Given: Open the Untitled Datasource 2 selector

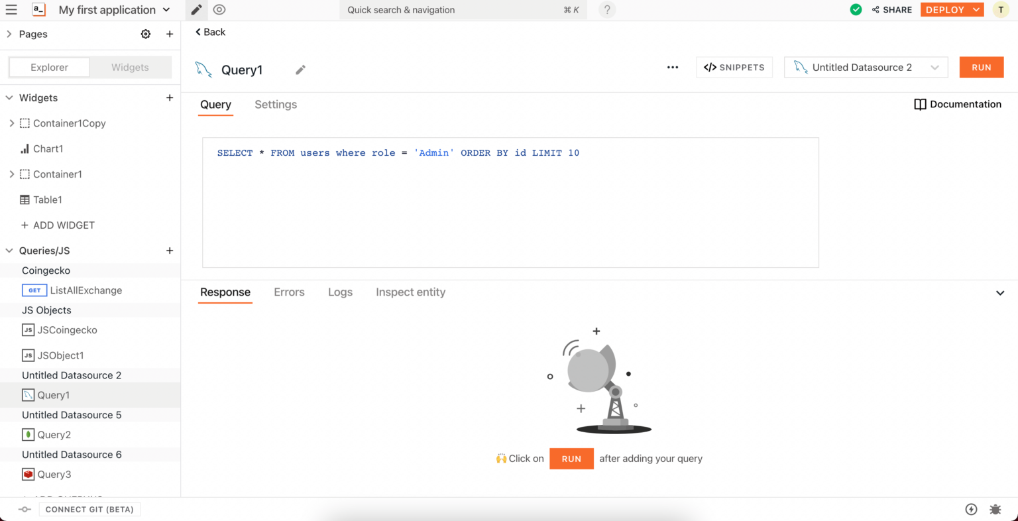Looking at the screenshot, I should coord(866,67).
